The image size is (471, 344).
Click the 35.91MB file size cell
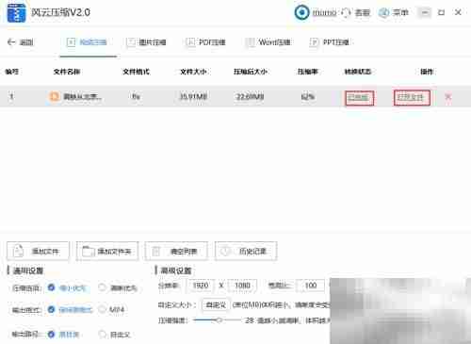pos(193,96)
